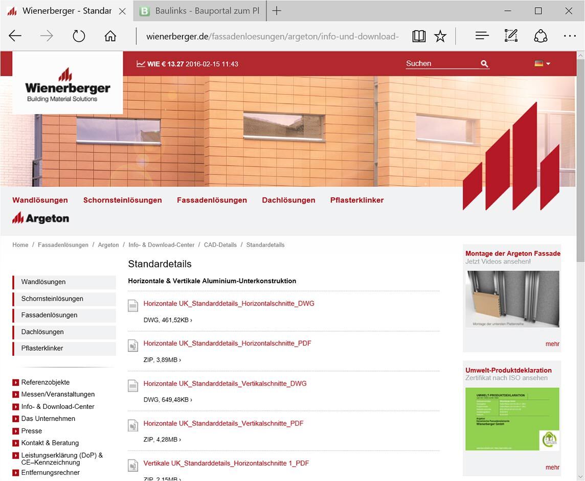
Task: Click the page vertical scrollbar thumb
Action: 580,161
